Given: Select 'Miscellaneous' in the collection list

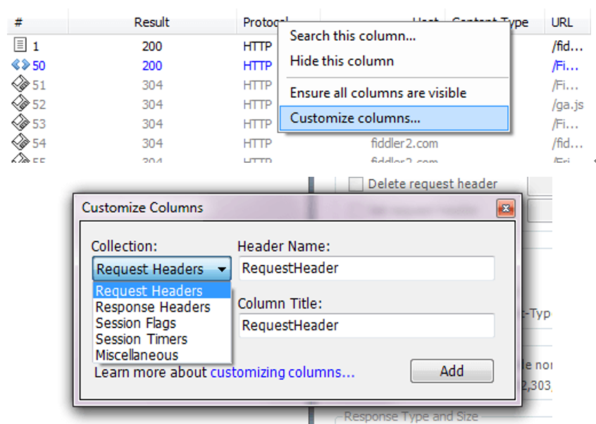Looking at the screenshot, I should pos(161,355).
